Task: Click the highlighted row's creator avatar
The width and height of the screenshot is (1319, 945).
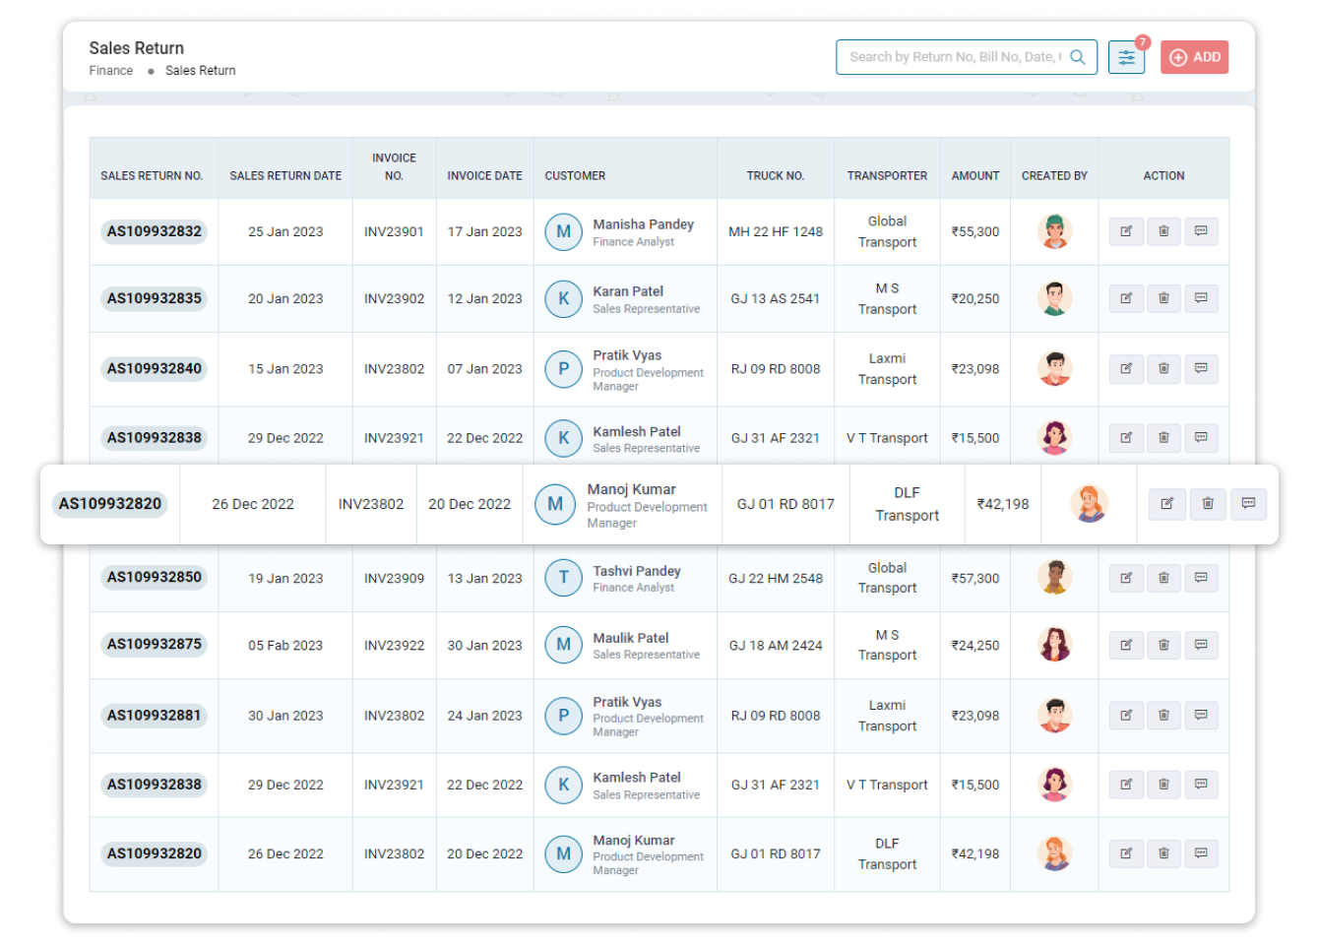Action: [x=1090, y=503]
